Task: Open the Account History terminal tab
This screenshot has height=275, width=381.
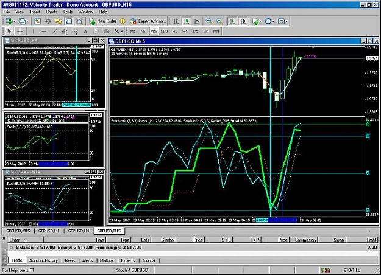Action: coord(43,260)
